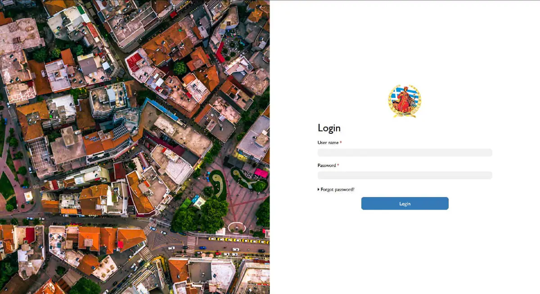Click the large green tree cluster in photo

coord(200,215)
